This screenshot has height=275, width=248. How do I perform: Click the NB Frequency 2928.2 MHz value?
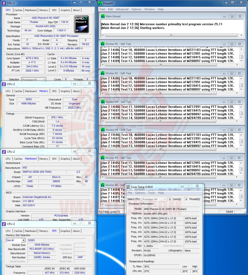[x=74, y=108]
